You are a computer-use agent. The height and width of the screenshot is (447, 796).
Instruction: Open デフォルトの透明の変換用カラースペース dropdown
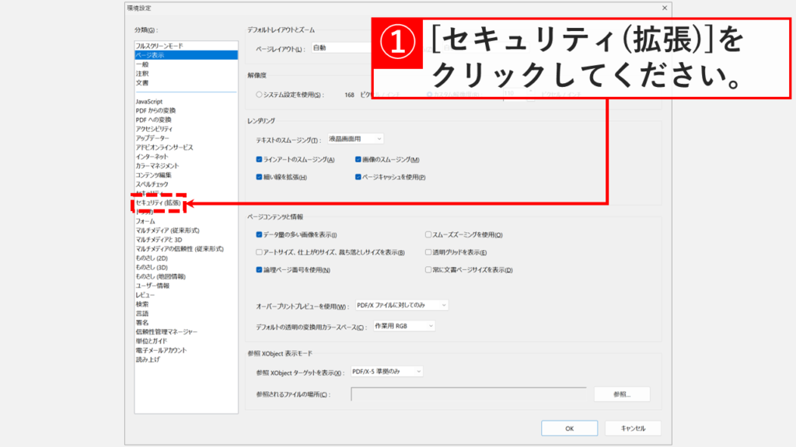(x=404, y=326)
